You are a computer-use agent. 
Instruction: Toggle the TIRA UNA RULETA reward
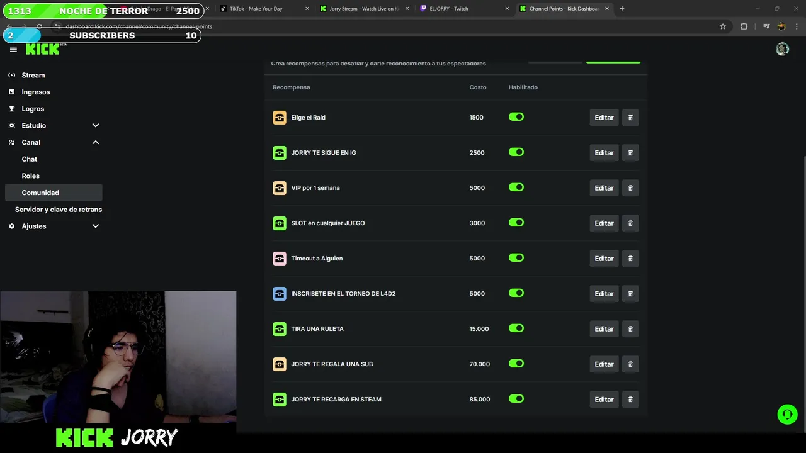click(516, 328)
